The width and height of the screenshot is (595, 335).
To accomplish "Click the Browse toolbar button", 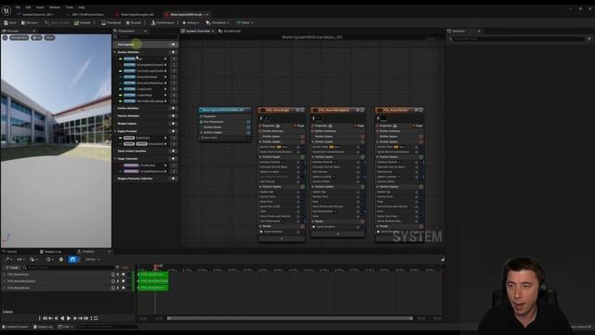I will pyautogui.click(x=30, y=22).
